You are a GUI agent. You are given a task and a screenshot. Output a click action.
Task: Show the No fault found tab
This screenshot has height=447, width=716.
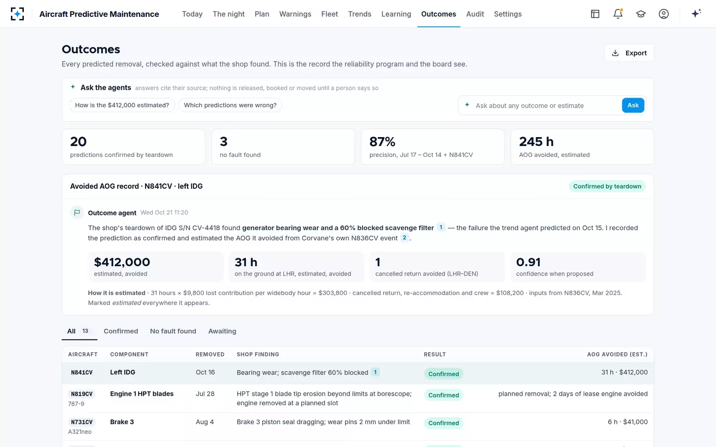click(x=173, y=331)
